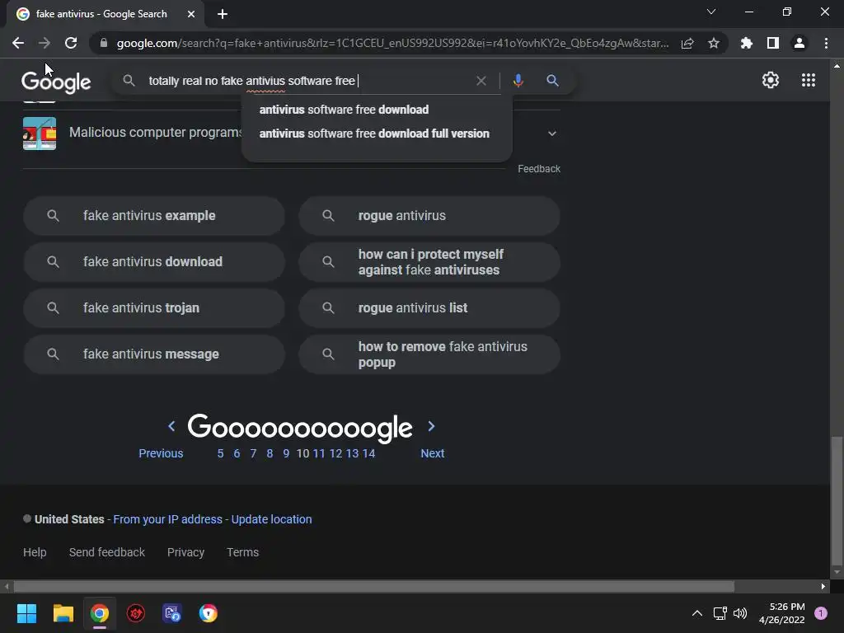Click From your IP address link
Image resolution: width=844 pixels, height=633 pixels.
167,519
